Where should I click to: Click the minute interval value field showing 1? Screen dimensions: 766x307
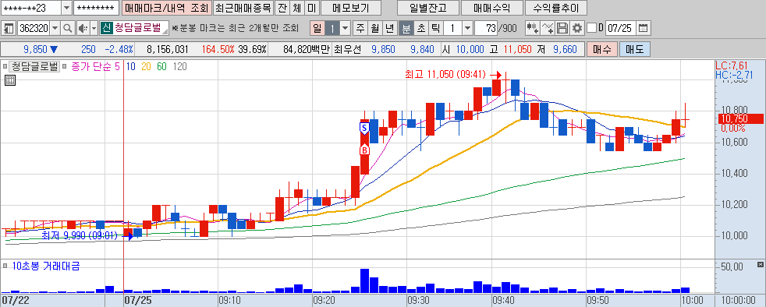pyautogui.click(x=453, y=28)
